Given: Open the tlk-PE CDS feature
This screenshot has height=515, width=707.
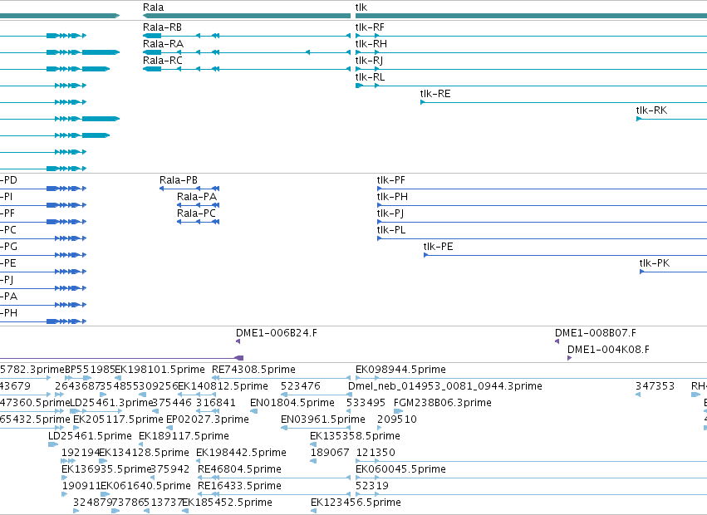Looking at the screenshot, I should 439,248.
